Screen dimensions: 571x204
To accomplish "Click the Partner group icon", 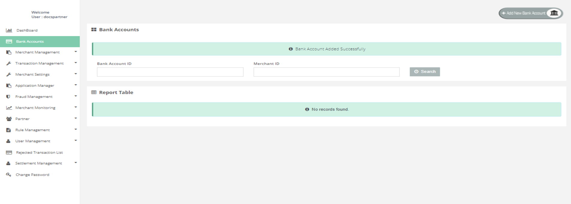I will (9, 119).
